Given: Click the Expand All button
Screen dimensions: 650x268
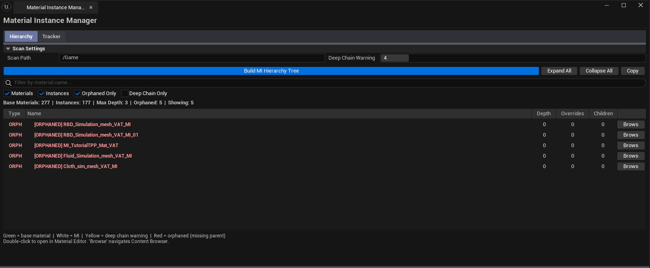Looking at the screenshot, I should [x=559, y=71].
